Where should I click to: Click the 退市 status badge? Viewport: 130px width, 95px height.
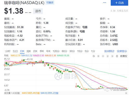pos(38,11)
